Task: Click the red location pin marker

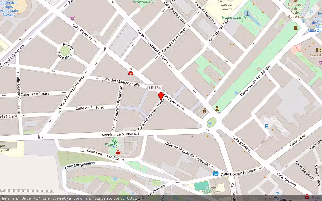Action: coord(161,96)
